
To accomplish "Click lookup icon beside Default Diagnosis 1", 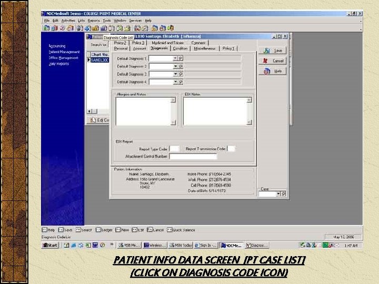I will 181,58.
